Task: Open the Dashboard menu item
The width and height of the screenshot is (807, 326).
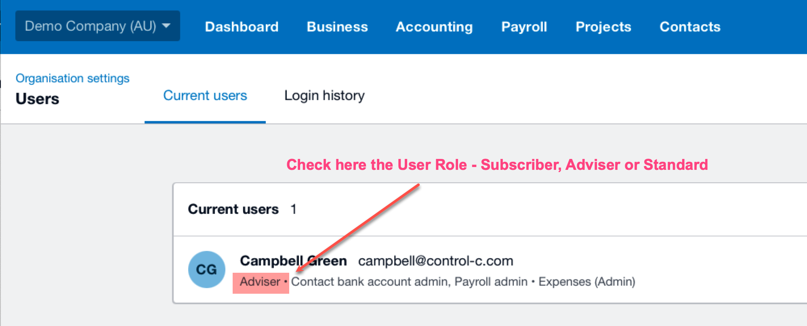Action: [x=242, y=27]
